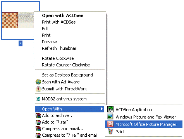The width and height of the screenshot is (184, 139).
Task: Choose Add to archive...
Action: point(70,115)
